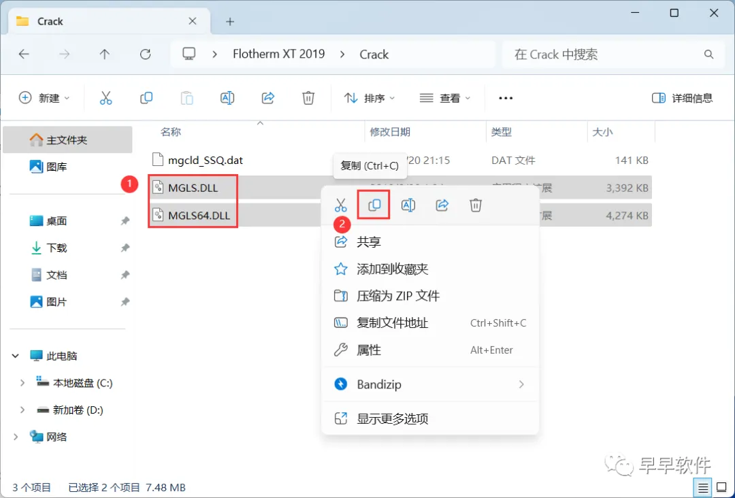
Task: Sort by the 类型 column header
Action: pos(501,132)
